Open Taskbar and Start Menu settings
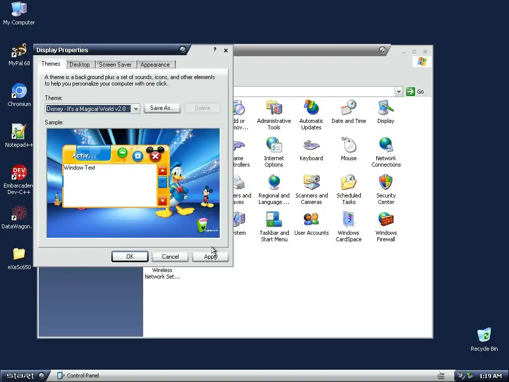509x382 pixels. [274, 227]
